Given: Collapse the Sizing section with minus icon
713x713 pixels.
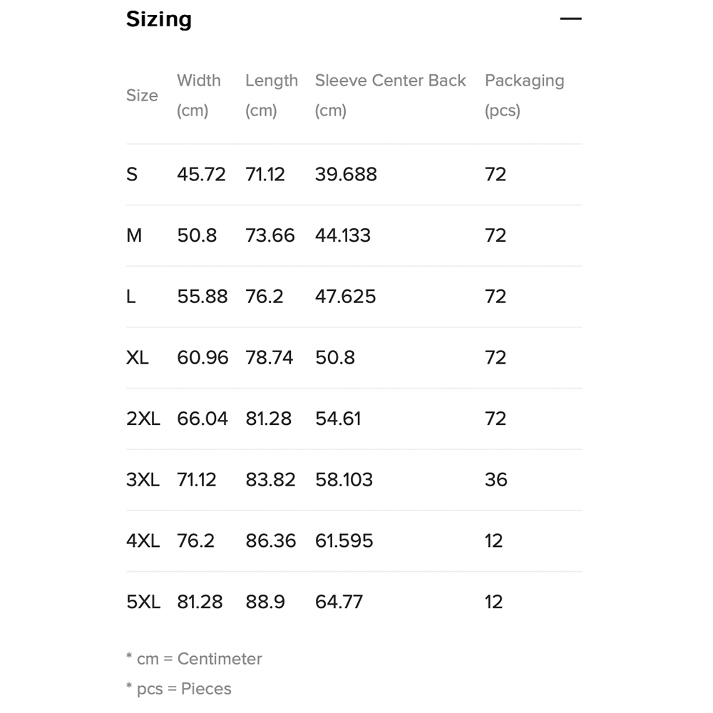Looking at the screenshot, I should coord(570,19).
